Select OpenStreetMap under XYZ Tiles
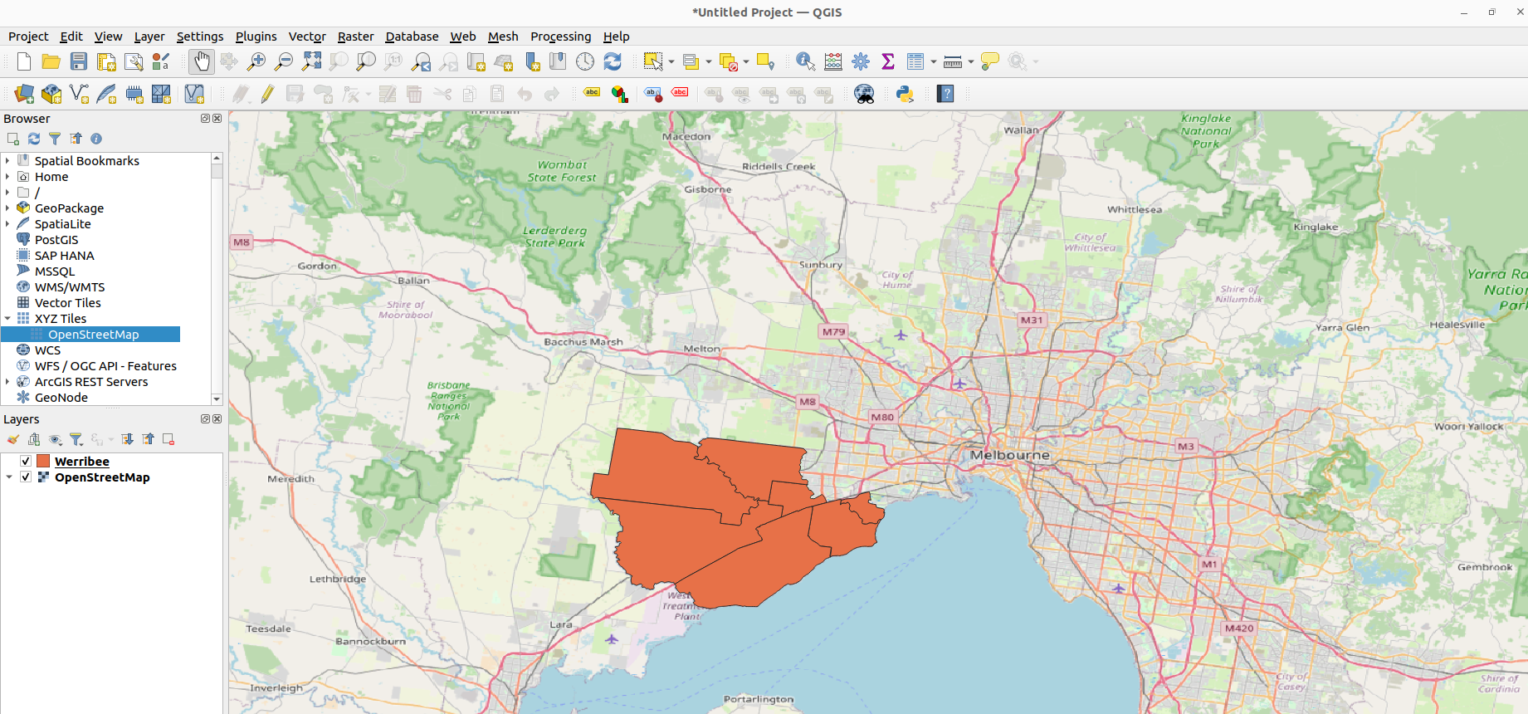This screenshot has height=714, width=1528. [93, 335]
